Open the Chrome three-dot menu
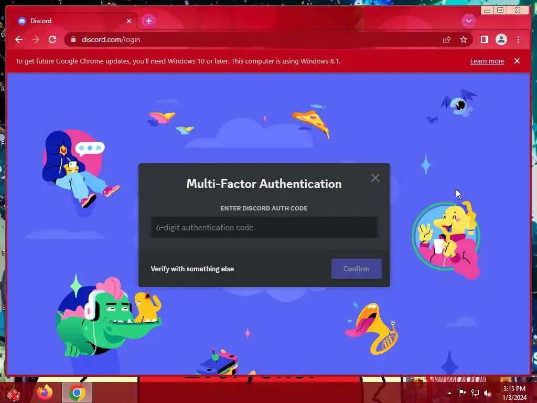This screenshot has height=403, width=537. point(518,40)
